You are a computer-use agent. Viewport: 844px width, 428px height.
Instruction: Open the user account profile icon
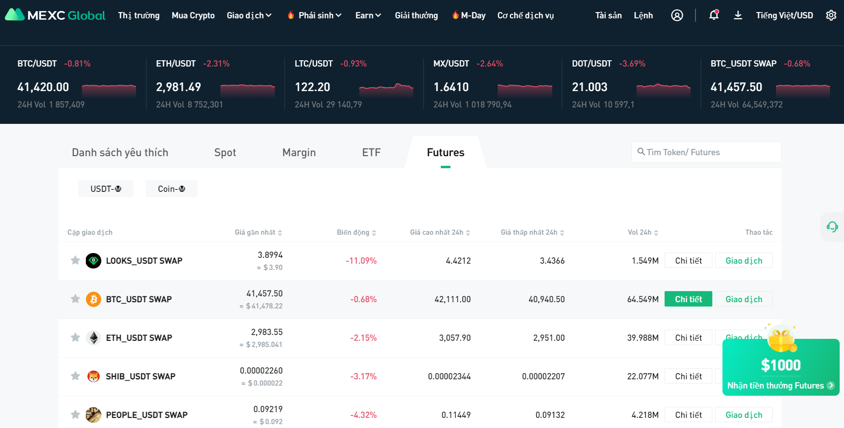coord(677,15)
